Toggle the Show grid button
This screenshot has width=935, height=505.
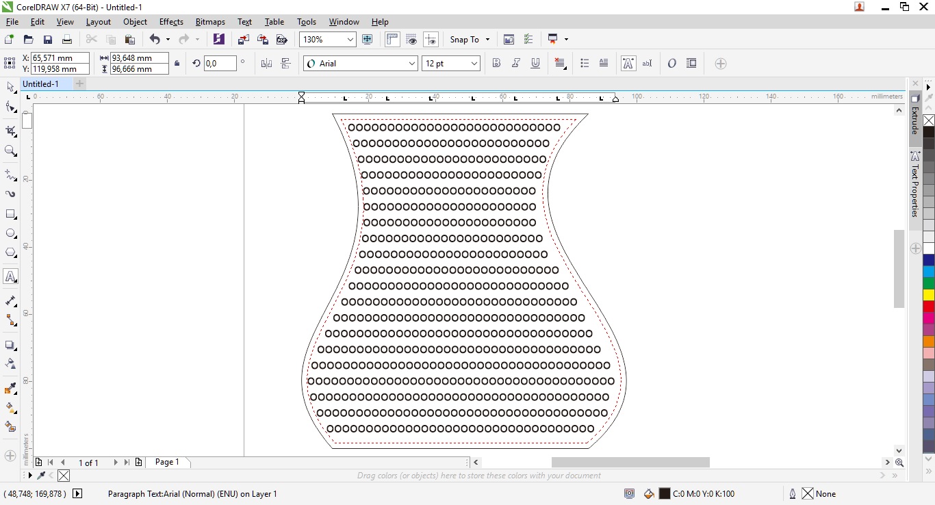click(x=411, y=40)
